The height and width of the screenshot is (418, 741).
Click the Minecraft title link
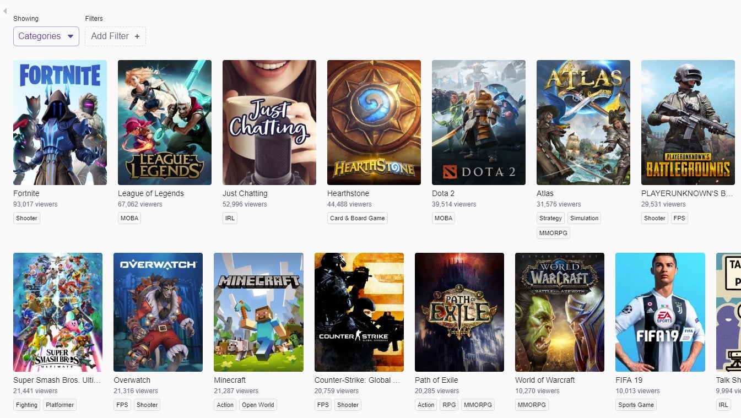point(230,380)
